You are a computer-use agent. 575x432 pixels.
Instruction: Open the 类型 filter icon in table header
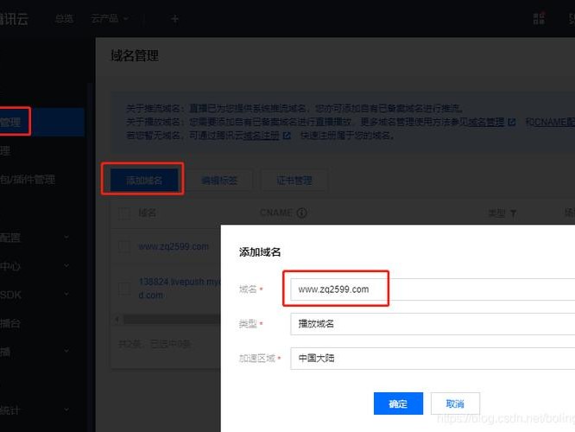click(513, 213)
